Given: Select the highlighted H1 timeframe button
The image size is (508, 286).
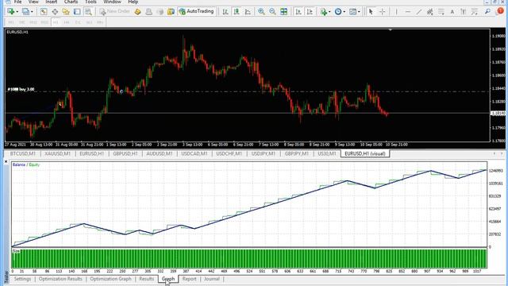Looking at the screenshot, I should [56, 22].
